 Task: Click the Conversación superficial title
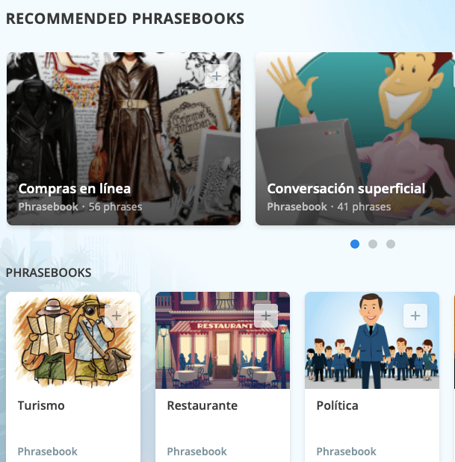coord(346,189)
